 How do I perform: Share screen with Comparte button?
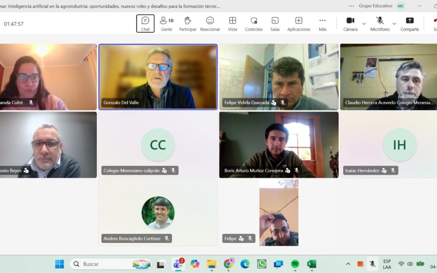coord(409,24)
